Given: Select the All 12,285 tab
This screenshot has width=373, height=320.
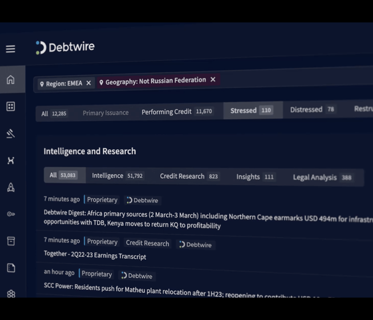Looking at the screenshot, I should (x=54, y=113).
